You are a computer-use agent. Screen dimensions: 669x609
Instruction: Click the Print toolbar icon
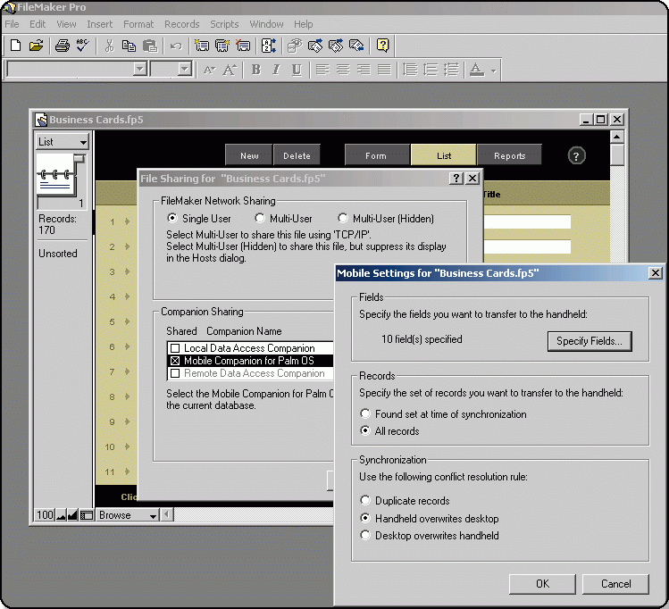[x=63, y=46]
